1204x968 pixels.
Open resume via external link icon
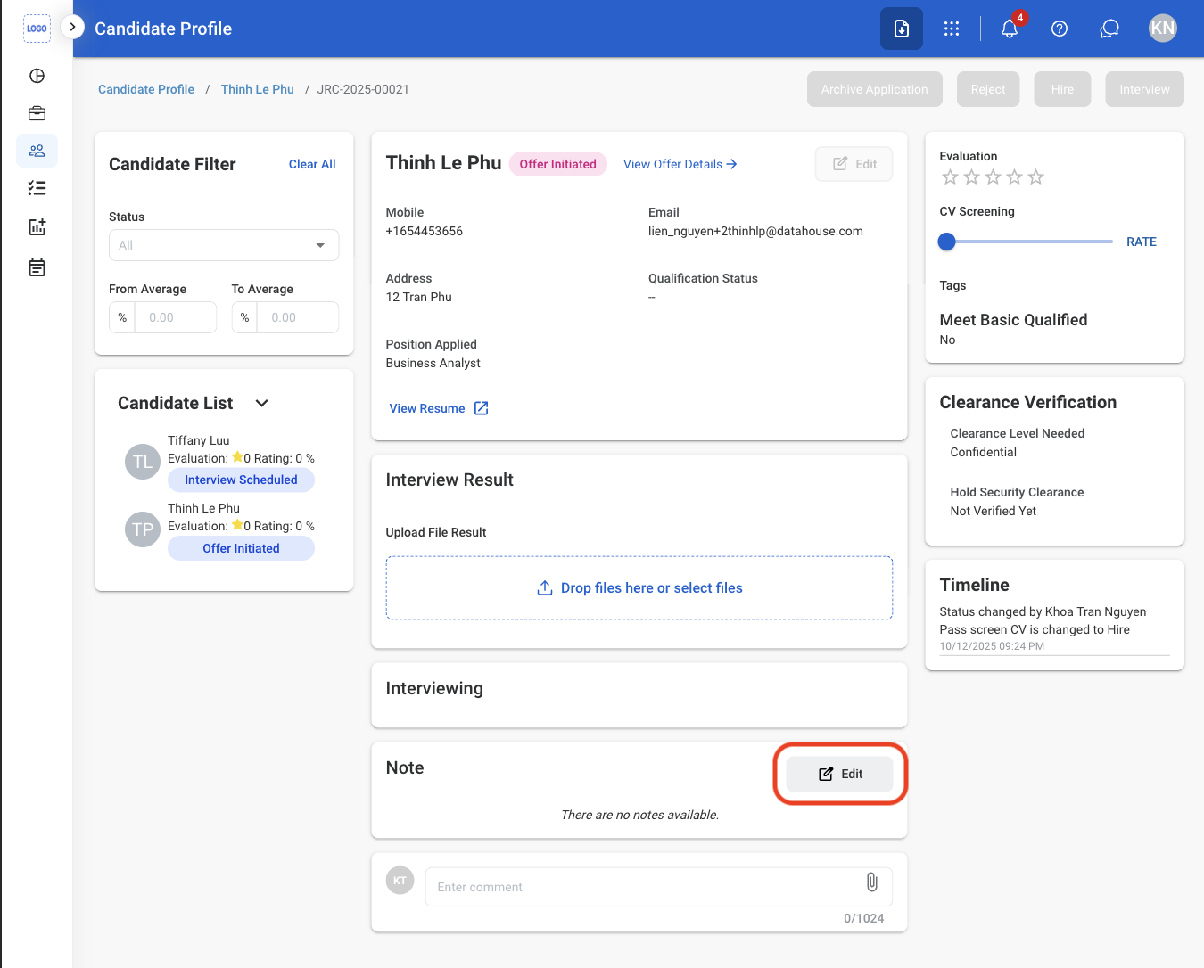[482, 408]
